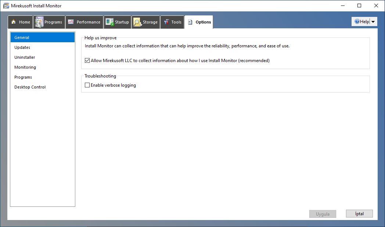385x227 pixels.
Task: Click the Install Monitor title bar app icon
Action: coord(6,6)
